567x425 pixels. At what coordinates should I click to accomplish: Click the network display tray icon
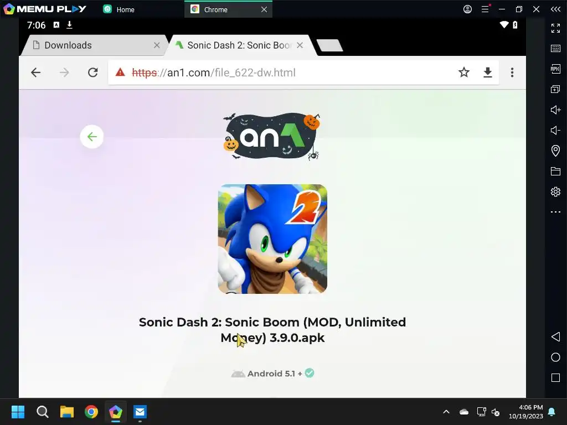(x=481, y=412)
